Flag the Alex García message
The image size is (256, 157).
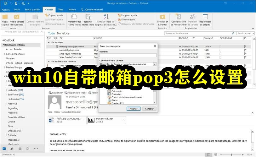coord(245,57)
